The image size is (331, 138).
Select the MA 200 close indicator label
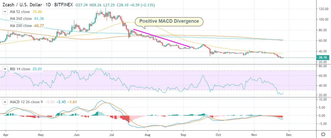tap(22, 26)
